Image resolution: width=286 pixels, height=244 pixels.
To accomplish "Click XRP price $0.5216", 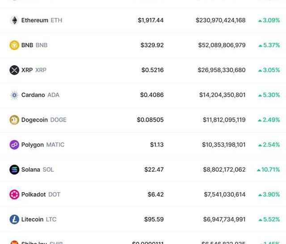I will point(152,70).
